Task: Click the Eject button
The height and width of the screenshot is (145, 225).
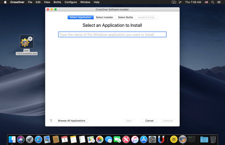Action: (x=129, y=121)
